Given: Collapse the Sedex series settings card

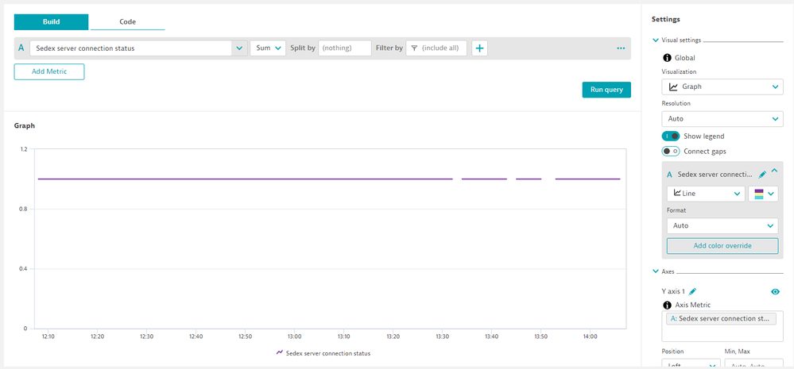Looking at the screenshot, I should coord(775,171).
